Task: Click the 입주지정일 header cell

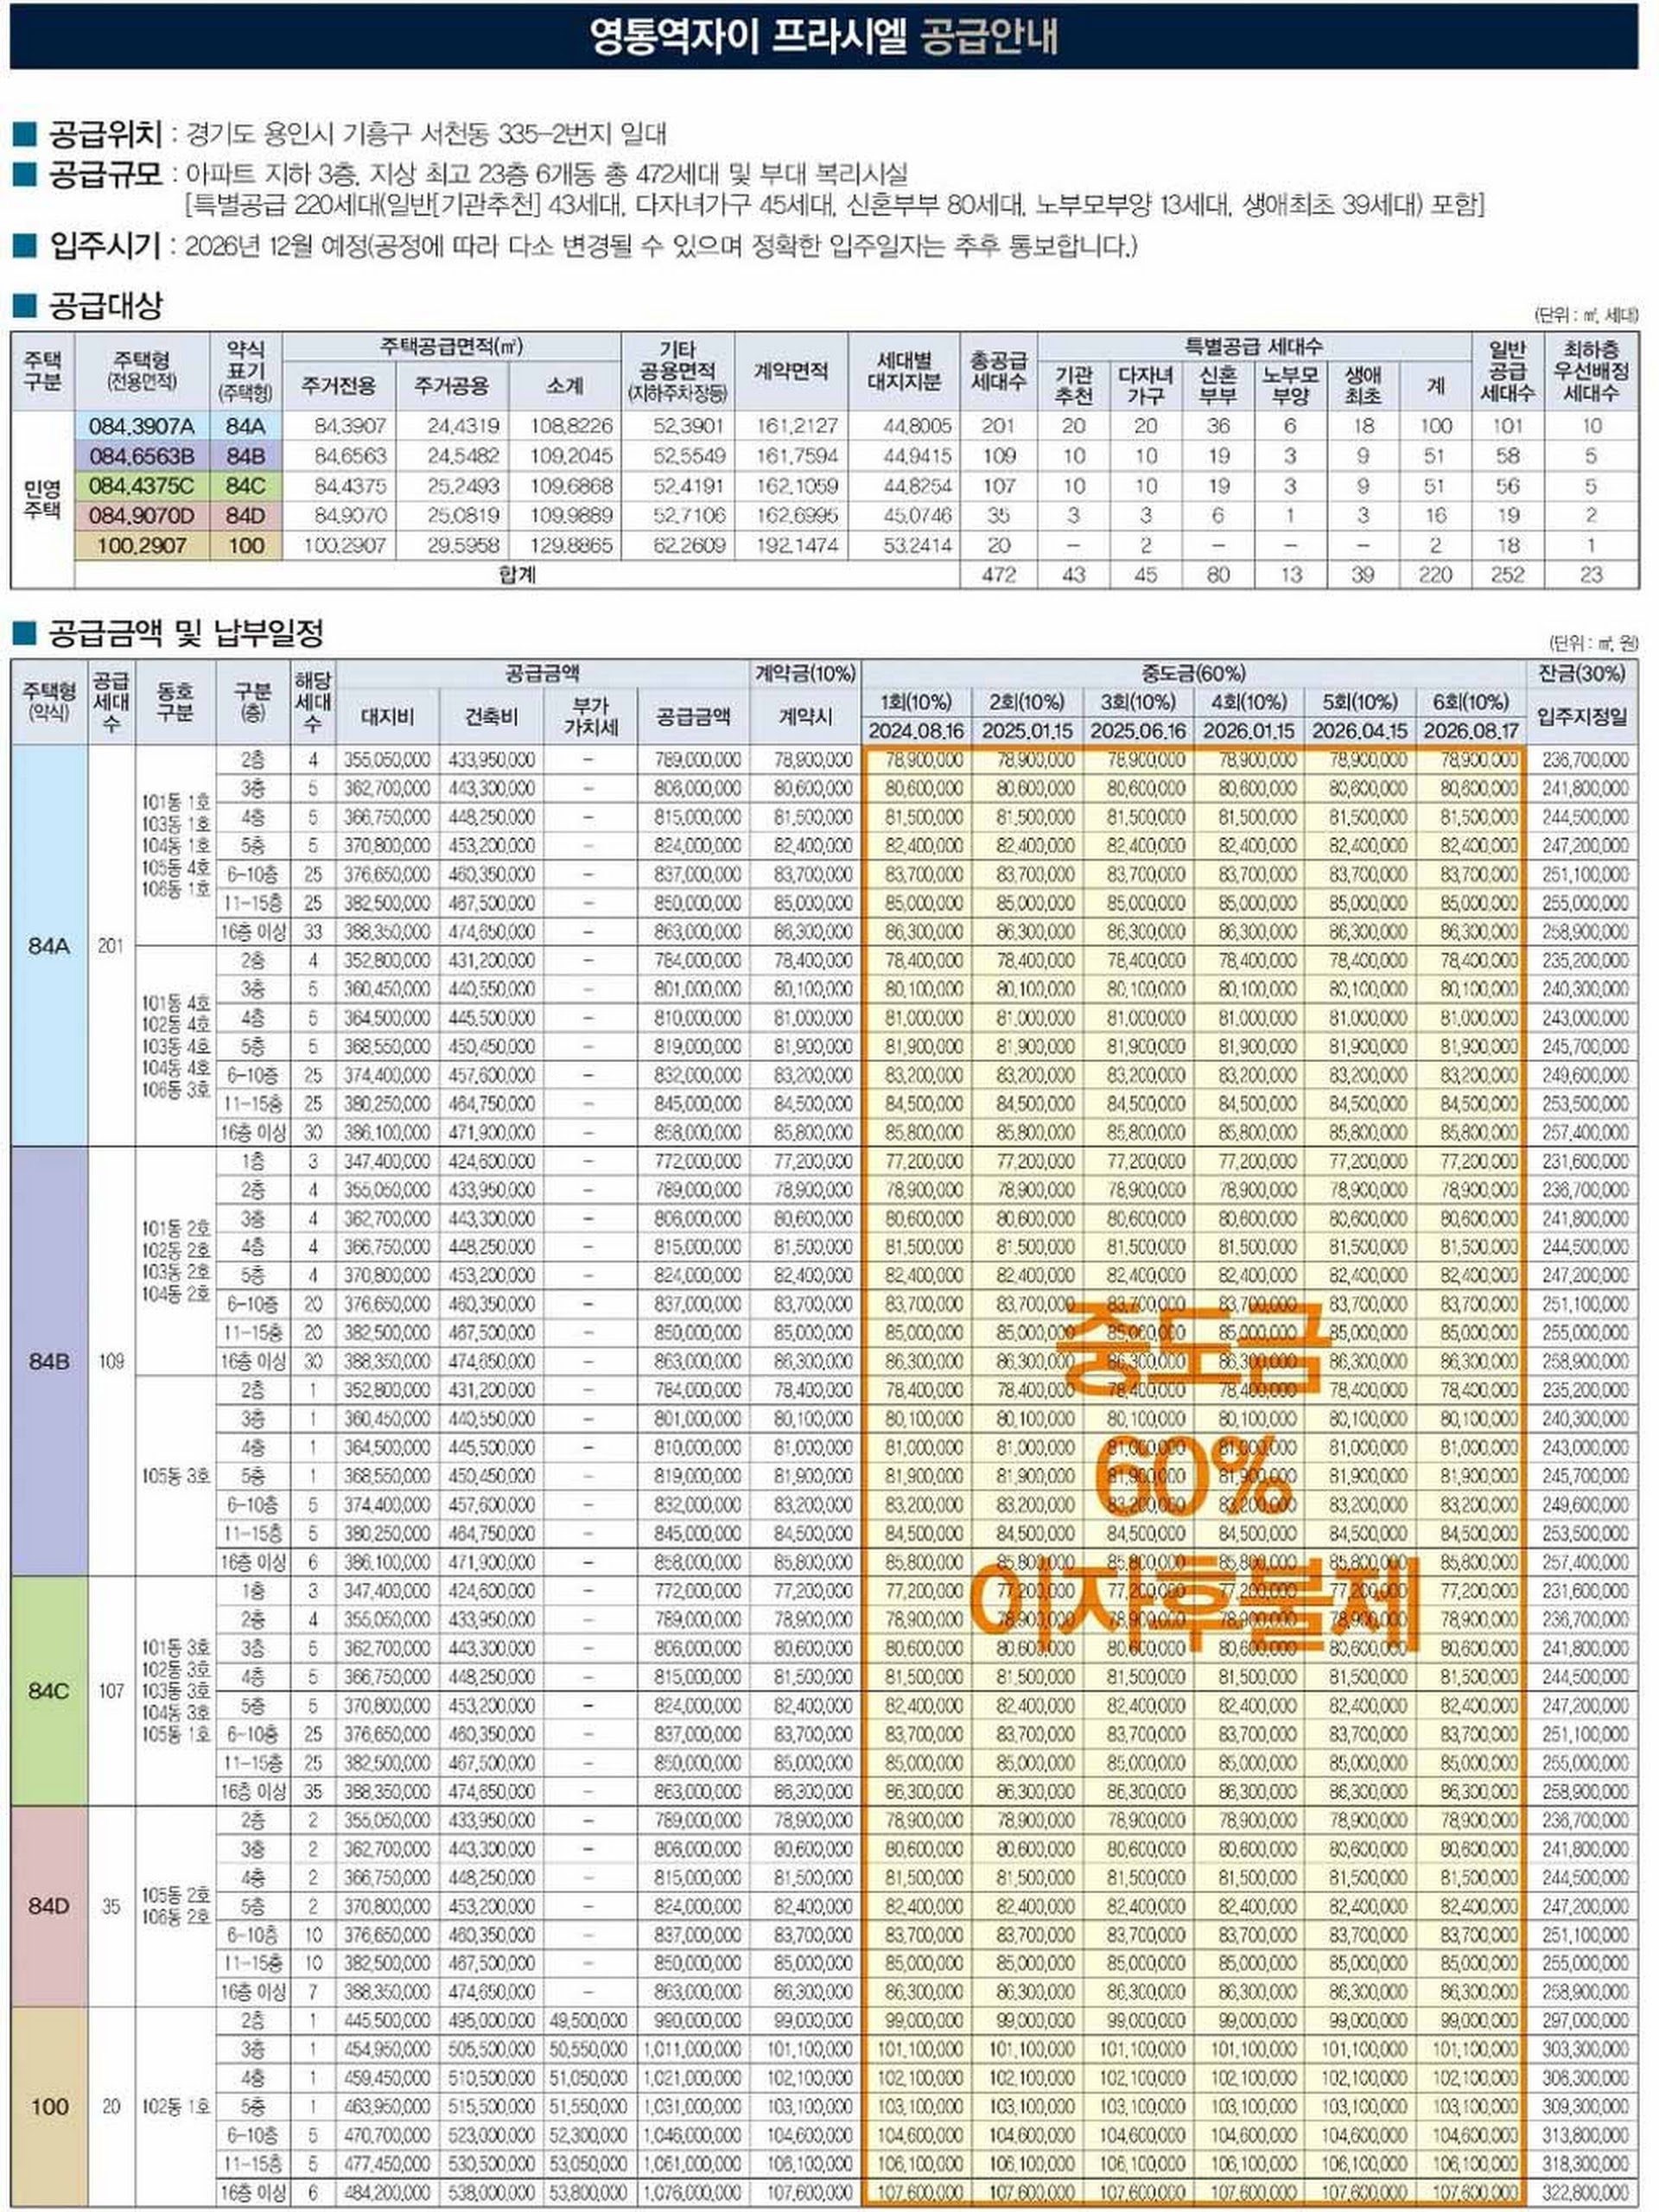Action: [1582, 717]
